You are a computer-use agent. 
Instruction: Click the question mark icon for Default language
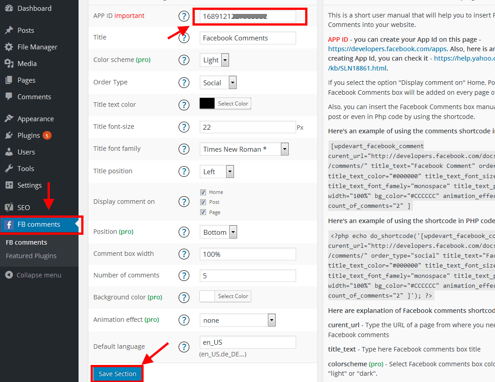pos(184,347)
